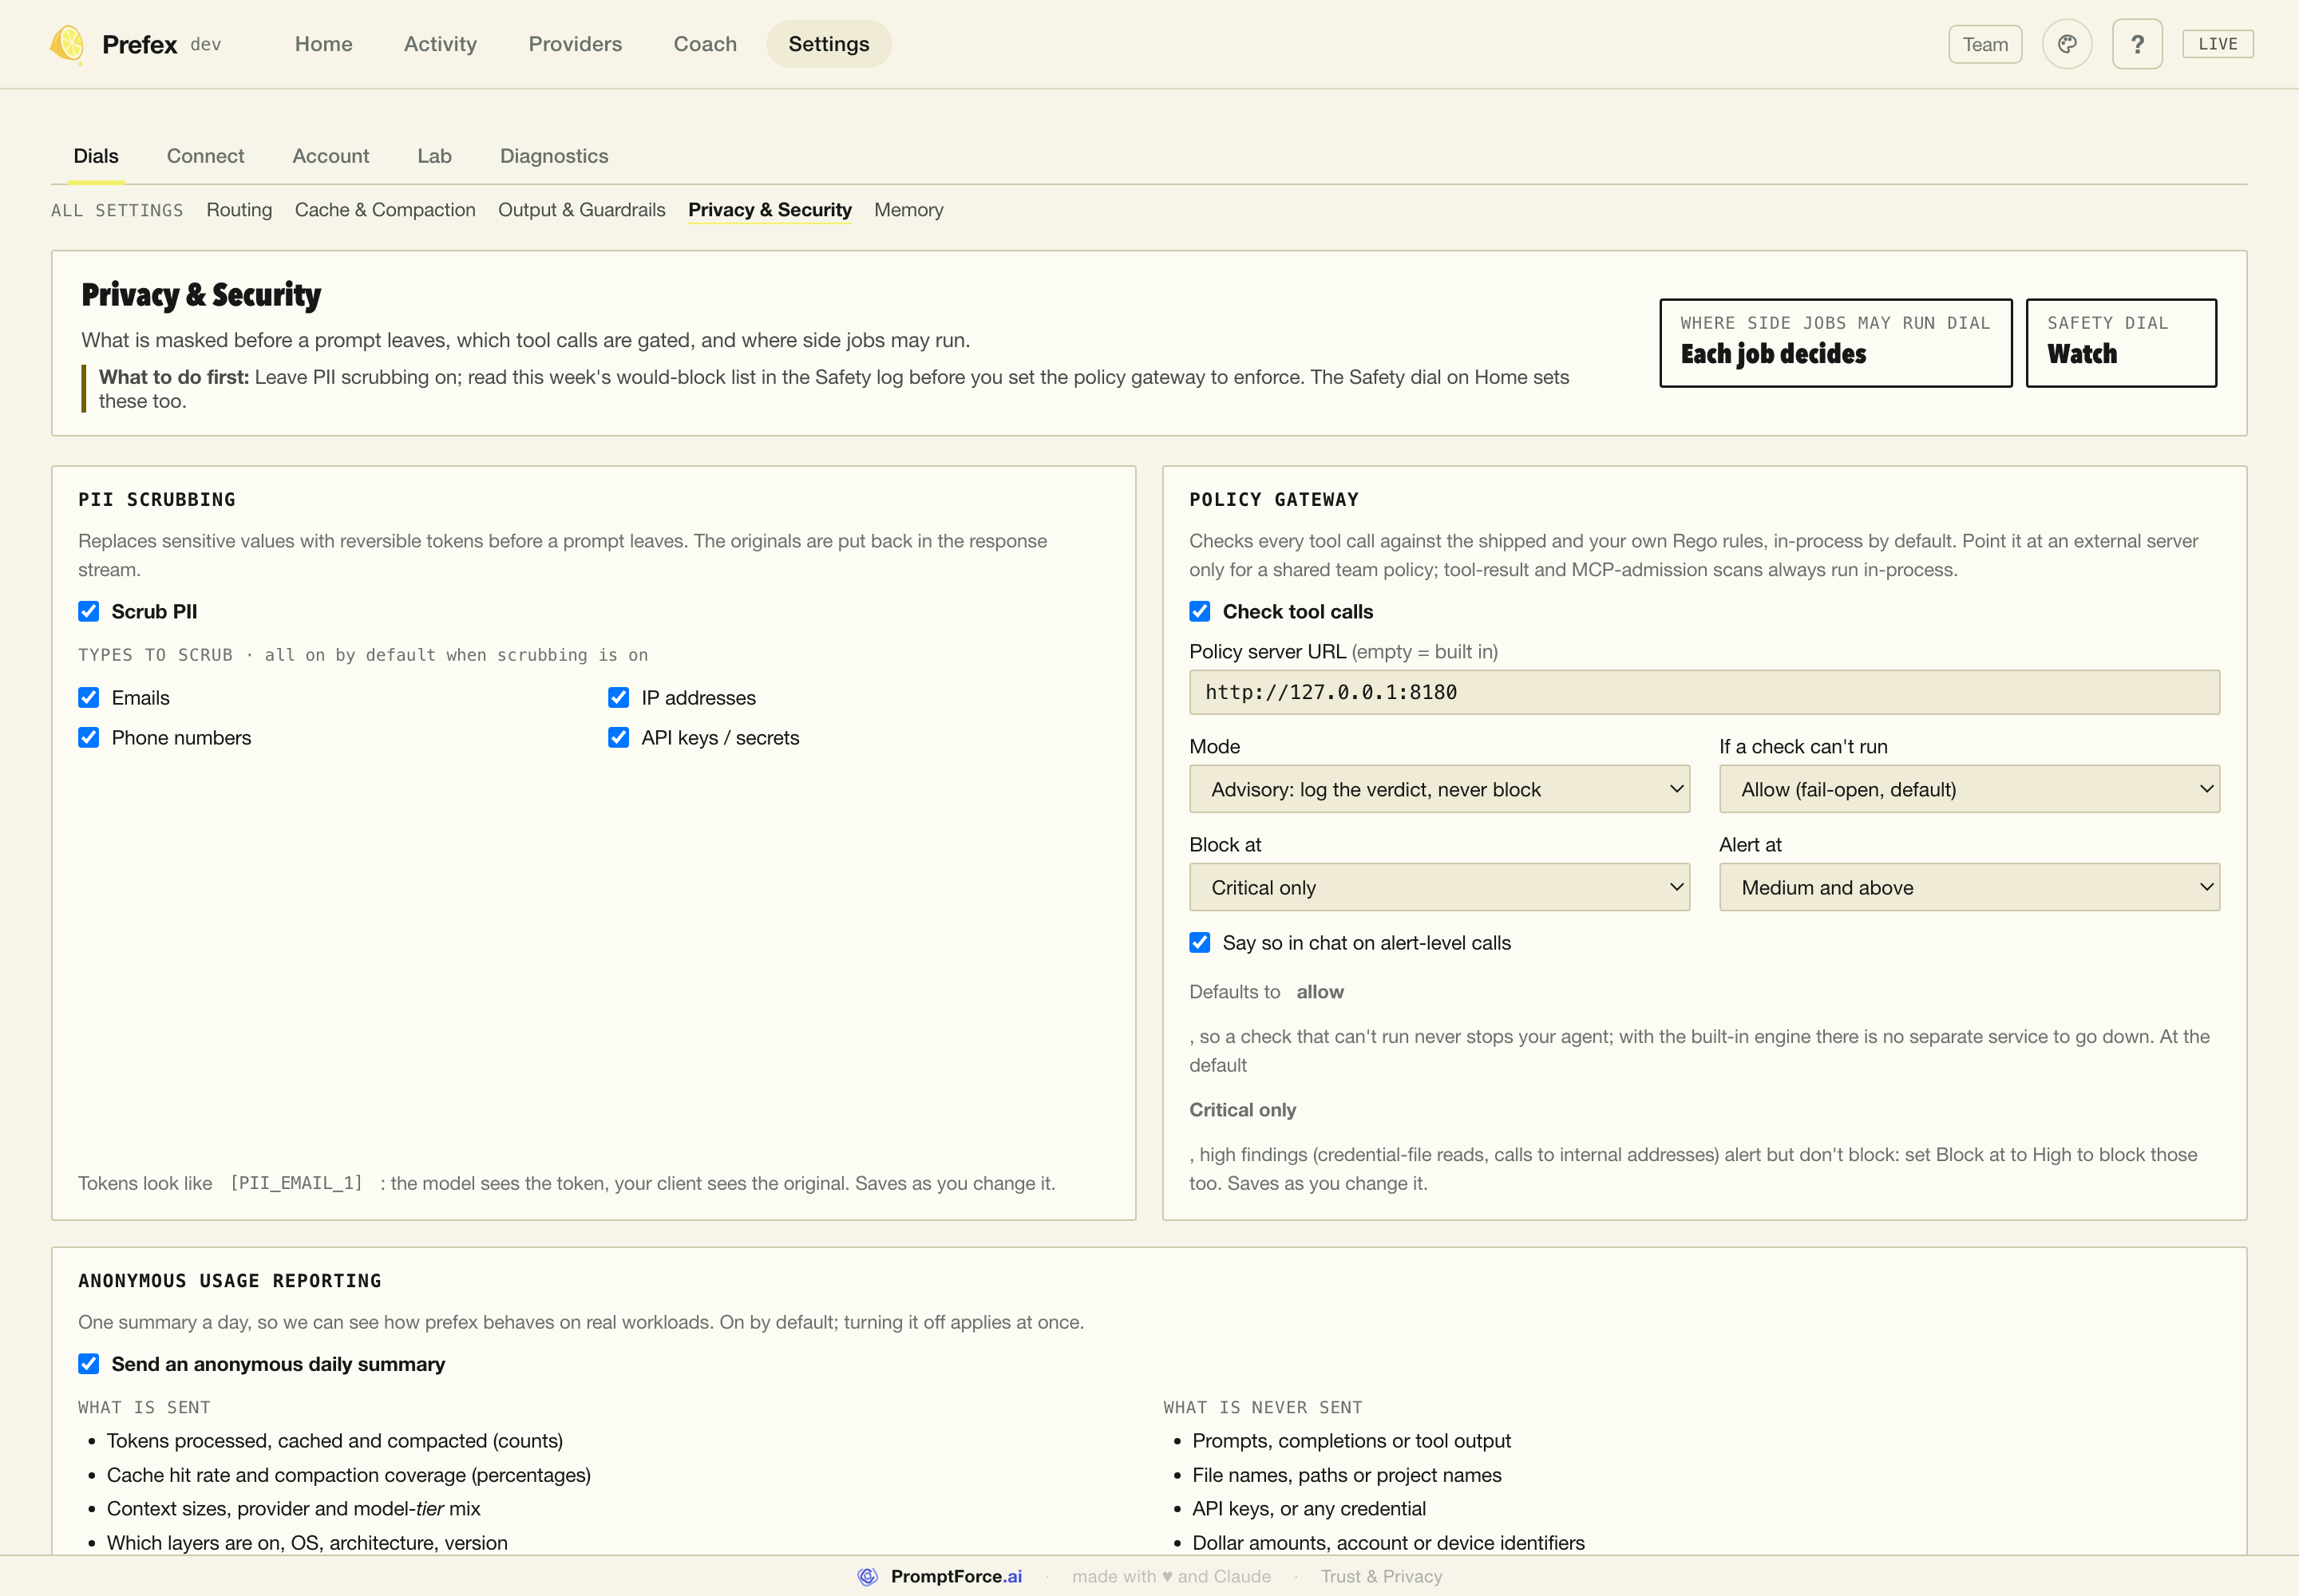
Task: Uncheck API keys / secrets scrubbing
Action: [x=619, y=737]
